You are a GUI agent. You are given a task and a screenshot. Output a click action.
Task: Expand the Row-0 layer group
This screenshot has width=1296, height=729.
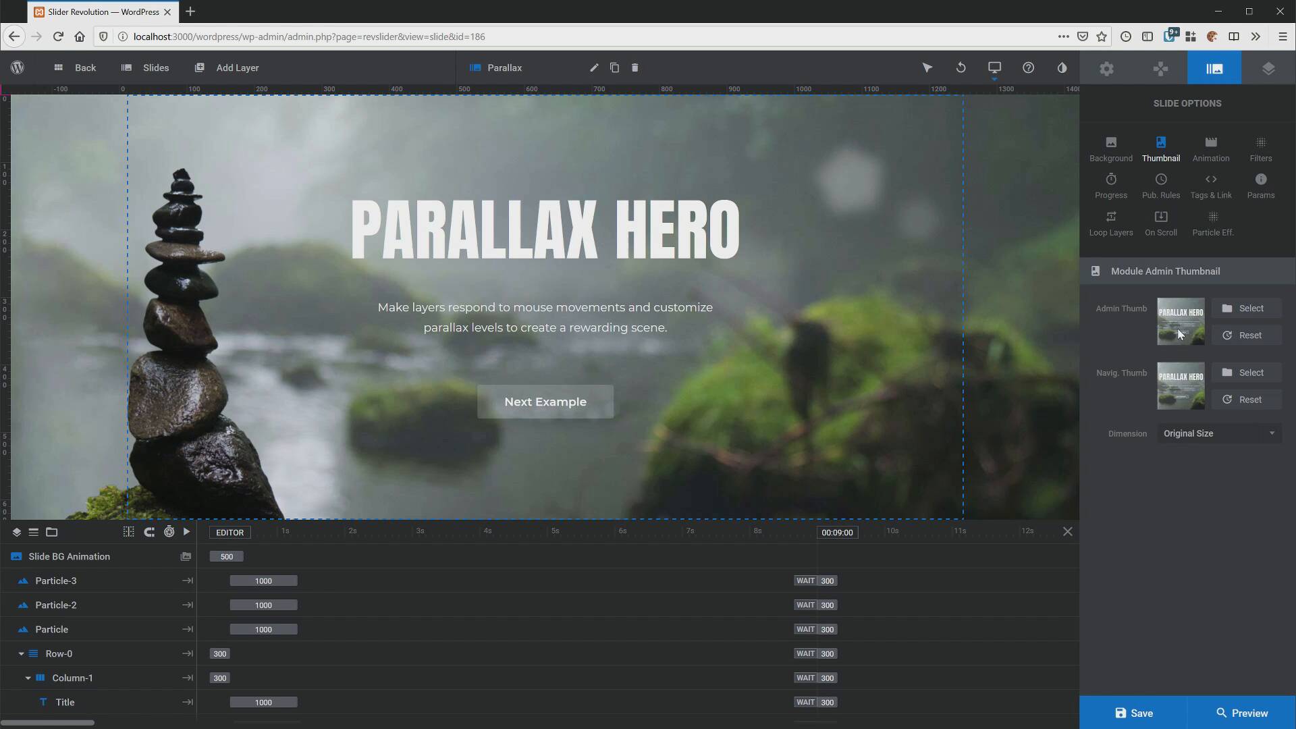click(20, 653)
